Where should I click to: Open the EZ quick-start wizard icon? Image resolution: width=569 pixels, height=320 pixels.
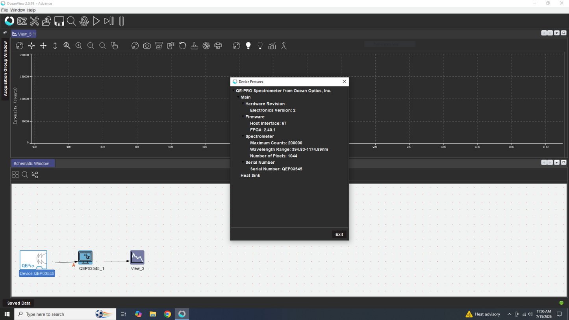[22, 21]
